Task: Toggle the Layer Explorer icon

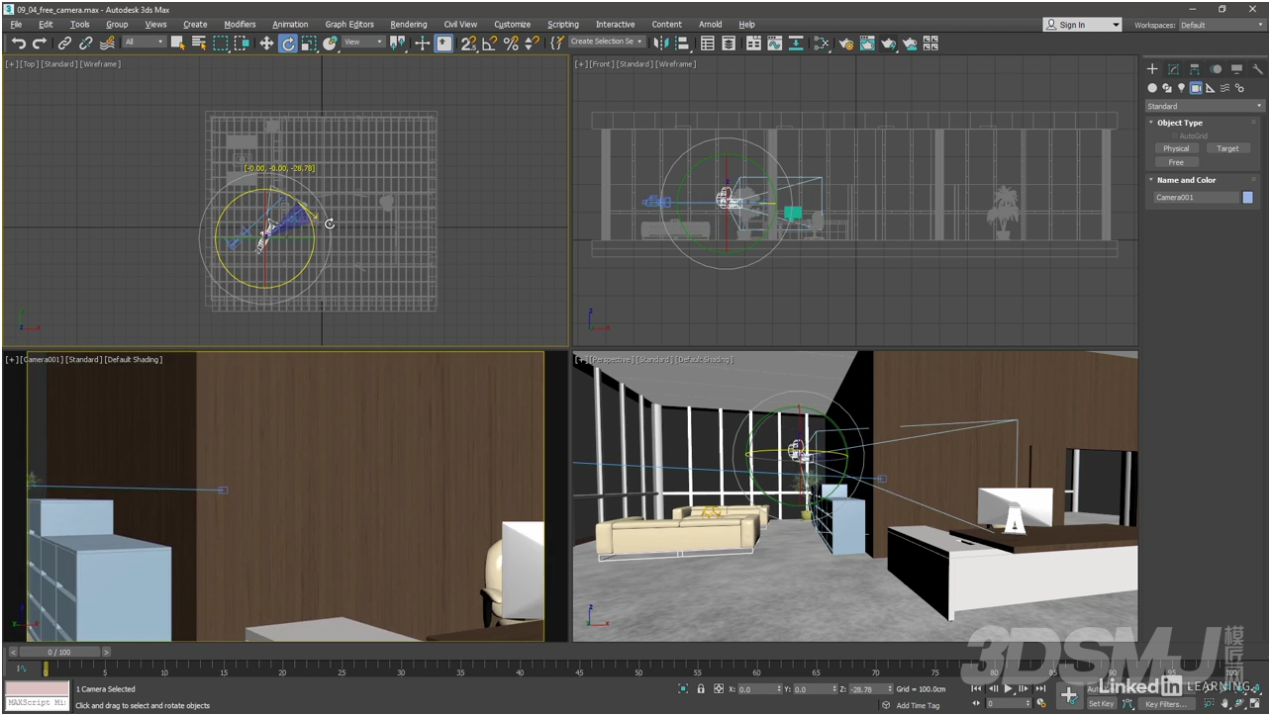Action: click(x=730, y=43)
